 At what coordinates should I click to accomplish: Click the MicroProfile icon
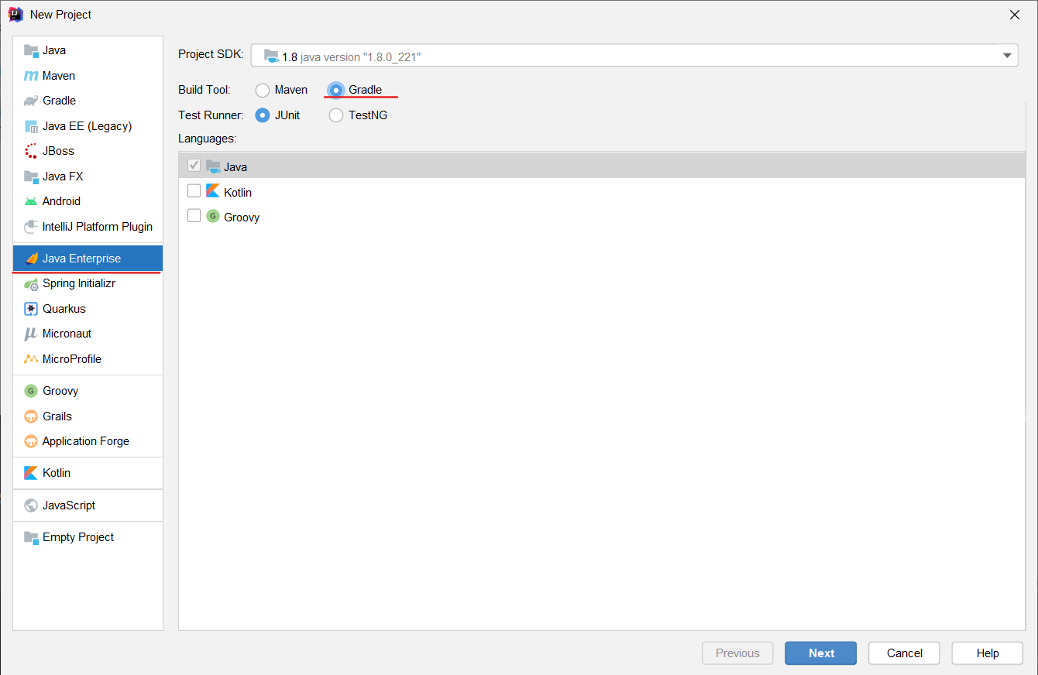[x=31, y=359]
